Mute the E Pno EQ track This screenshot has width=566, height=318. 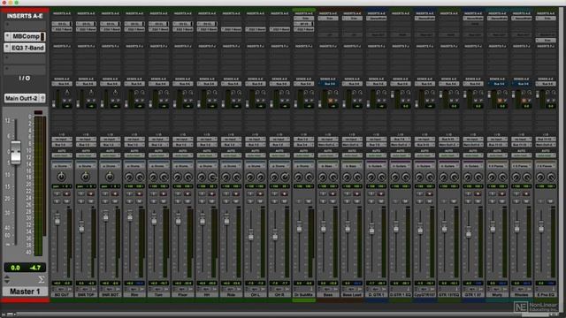[550, 201]
